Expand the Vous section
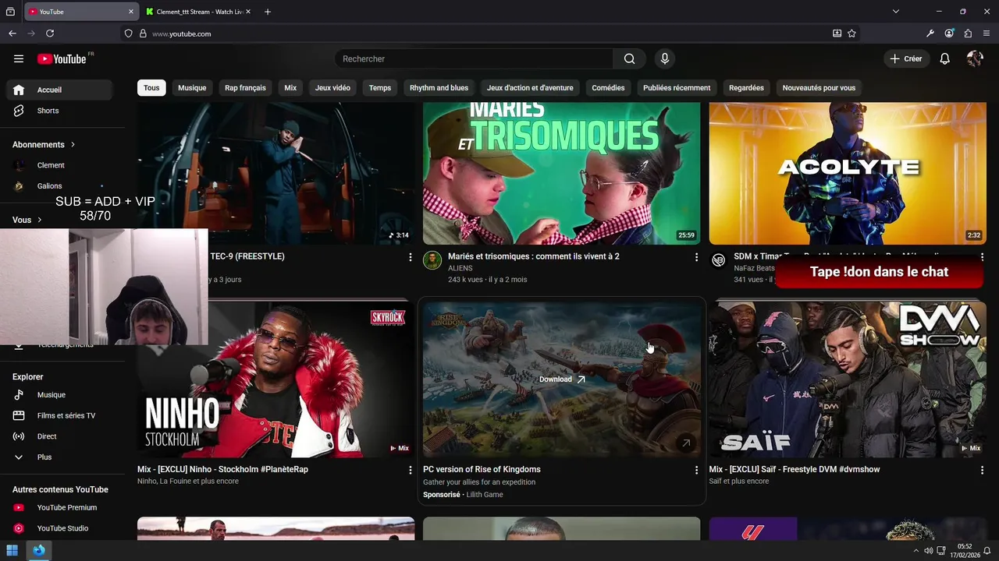999x561 pixels. (27, 220)
